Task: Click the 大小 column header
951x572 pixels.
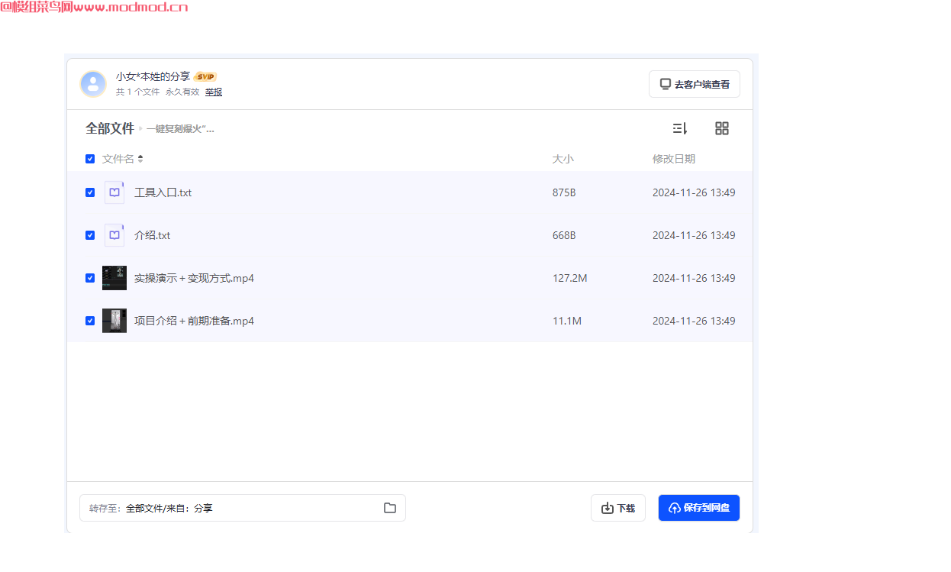Action: [x=563, y=159]
